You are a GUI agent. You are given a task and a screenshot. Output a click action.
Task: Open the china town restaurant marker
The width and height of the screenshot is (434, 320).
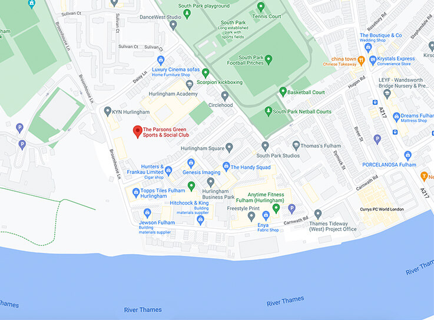point(361,61)
